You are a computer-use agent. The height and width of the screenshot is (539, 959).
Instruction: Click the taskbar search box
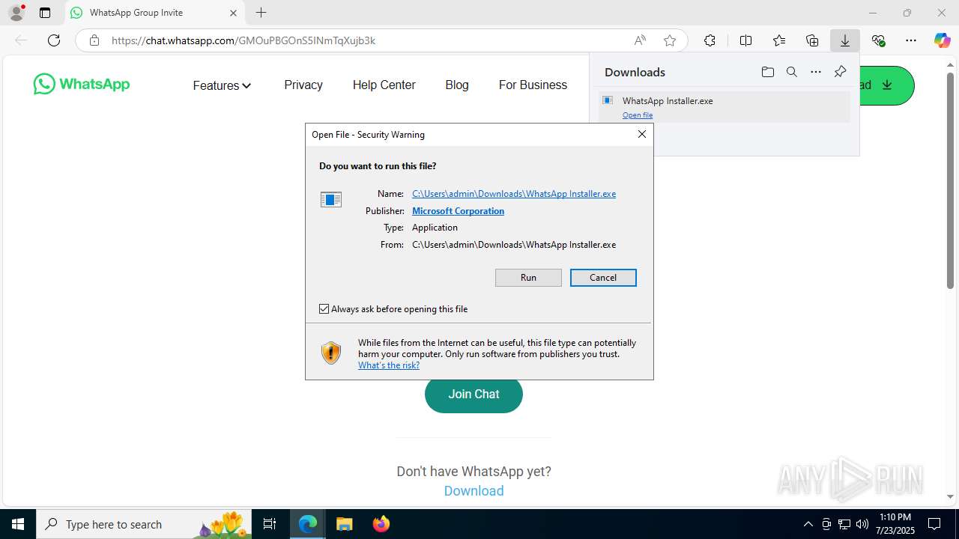pos(144,524)
